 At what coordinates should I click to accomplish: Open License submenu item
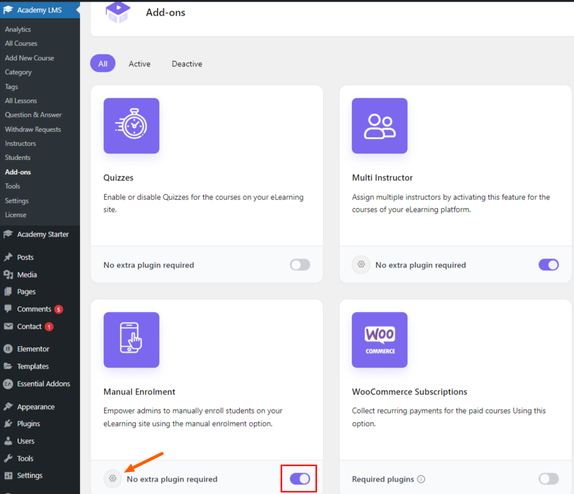pos(16,215)
